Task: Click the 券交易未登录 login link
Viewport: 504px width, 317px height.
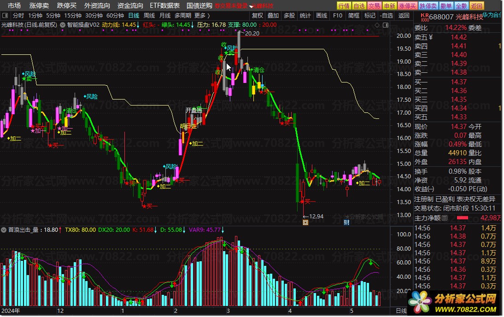Action: tap(231, 6)
